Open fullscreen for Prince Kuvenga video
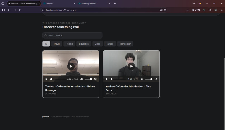This screenshot has height=130, width=225. (95, 79)
